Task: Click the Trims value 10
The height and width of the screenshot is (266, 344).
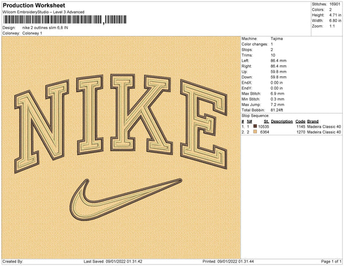Action: (x=273, y=55)
